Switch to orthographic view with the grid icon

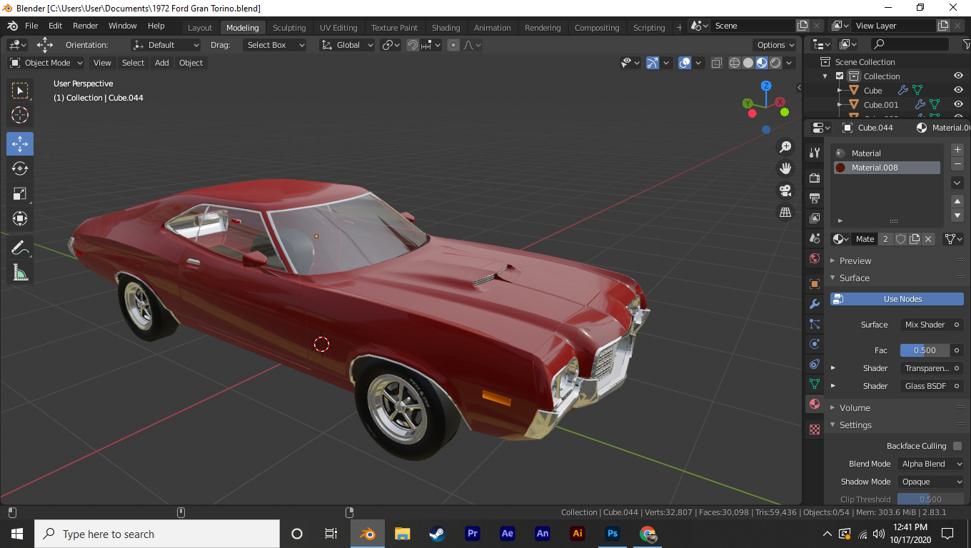785,213
